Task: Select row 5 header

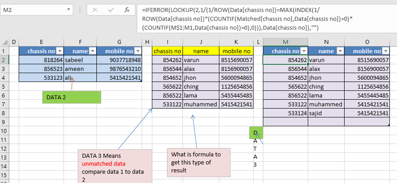Action: [x=4, y=87]
